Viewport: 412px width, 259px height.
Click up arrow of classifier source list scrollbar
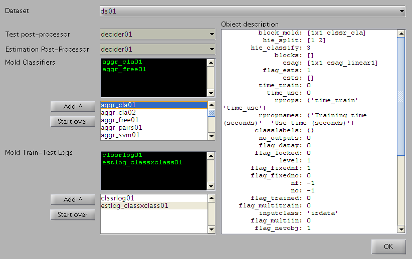tap(211, 105)
